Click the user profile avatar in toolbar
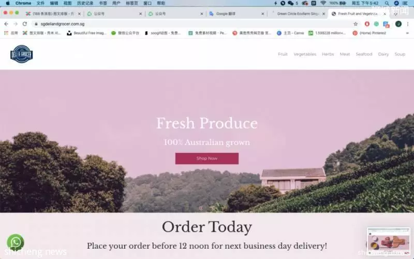Viewport: 414px width, 259px height. [398, 24]
